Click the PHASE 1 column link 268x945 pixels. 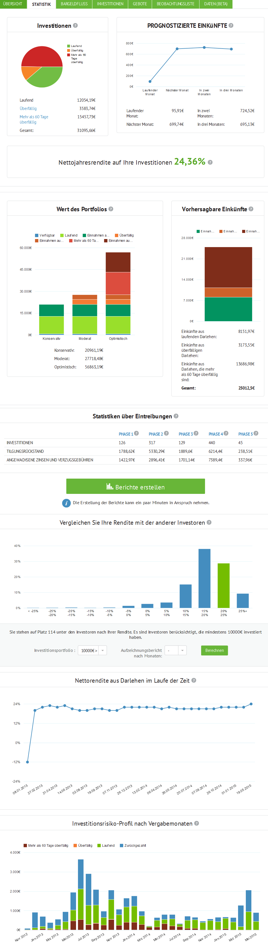point(126,434)
